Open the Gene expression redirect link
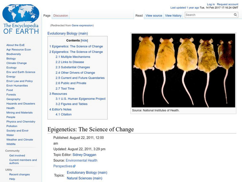 click(x=82, y=25)
